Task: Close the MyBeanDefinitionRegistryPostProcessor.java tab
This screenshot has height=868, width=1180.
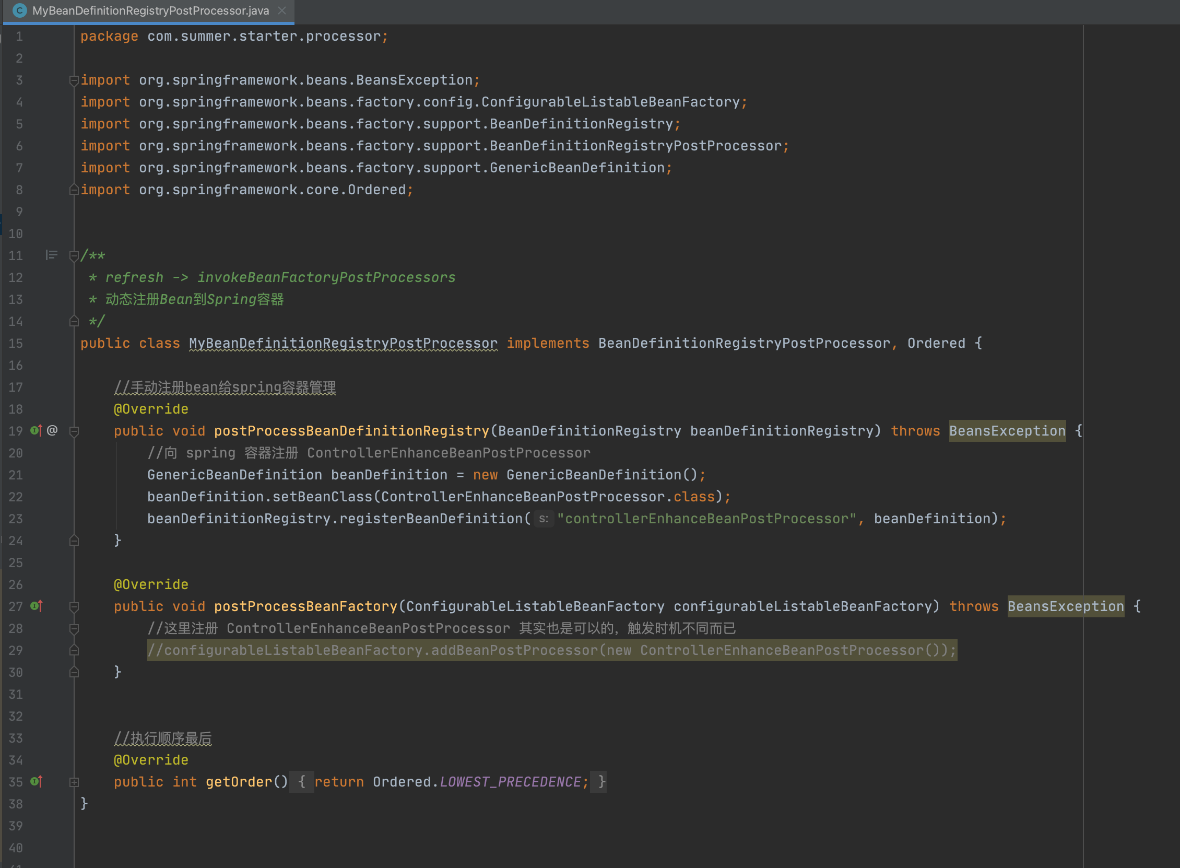Action: coord(282,10)
